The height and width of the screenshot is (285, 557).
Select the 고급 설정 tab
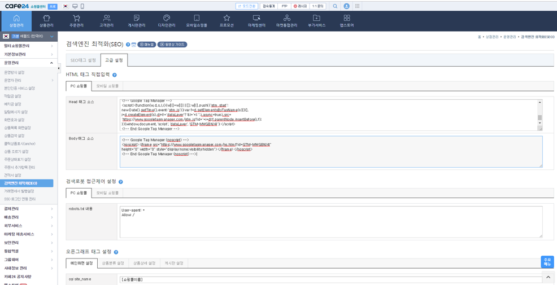(114, 60)
